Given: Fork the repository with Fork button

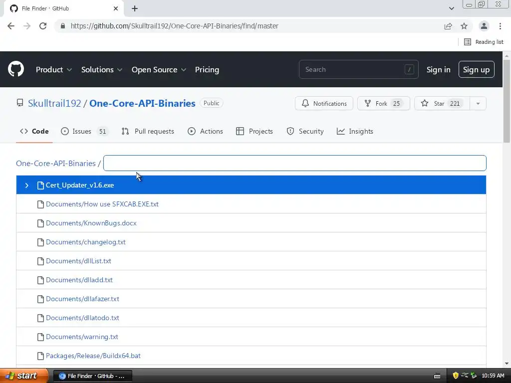Looking at the screenshot, I should pyautogui.click(x=384, y=104).
